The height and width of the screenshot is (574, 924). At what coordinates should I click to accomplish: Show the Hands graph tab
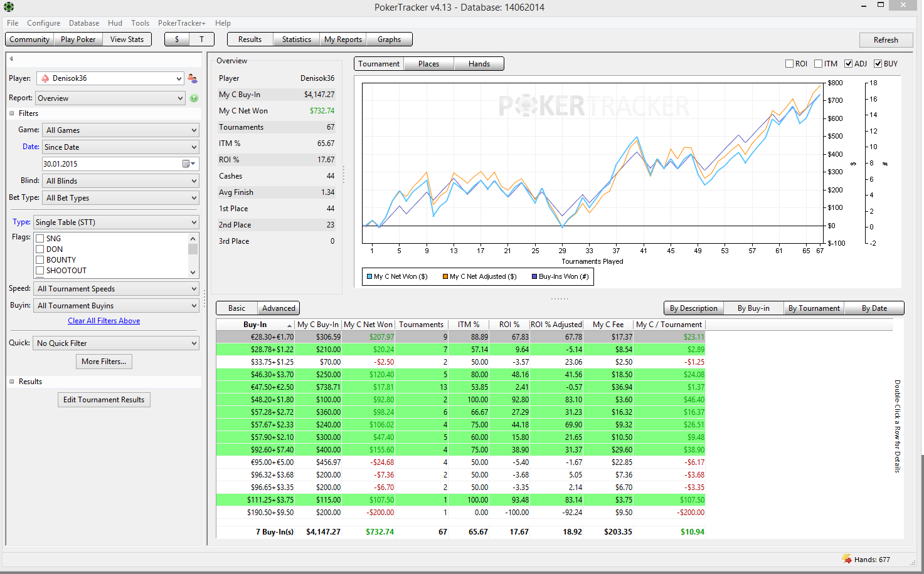click(x=479, y=64)
